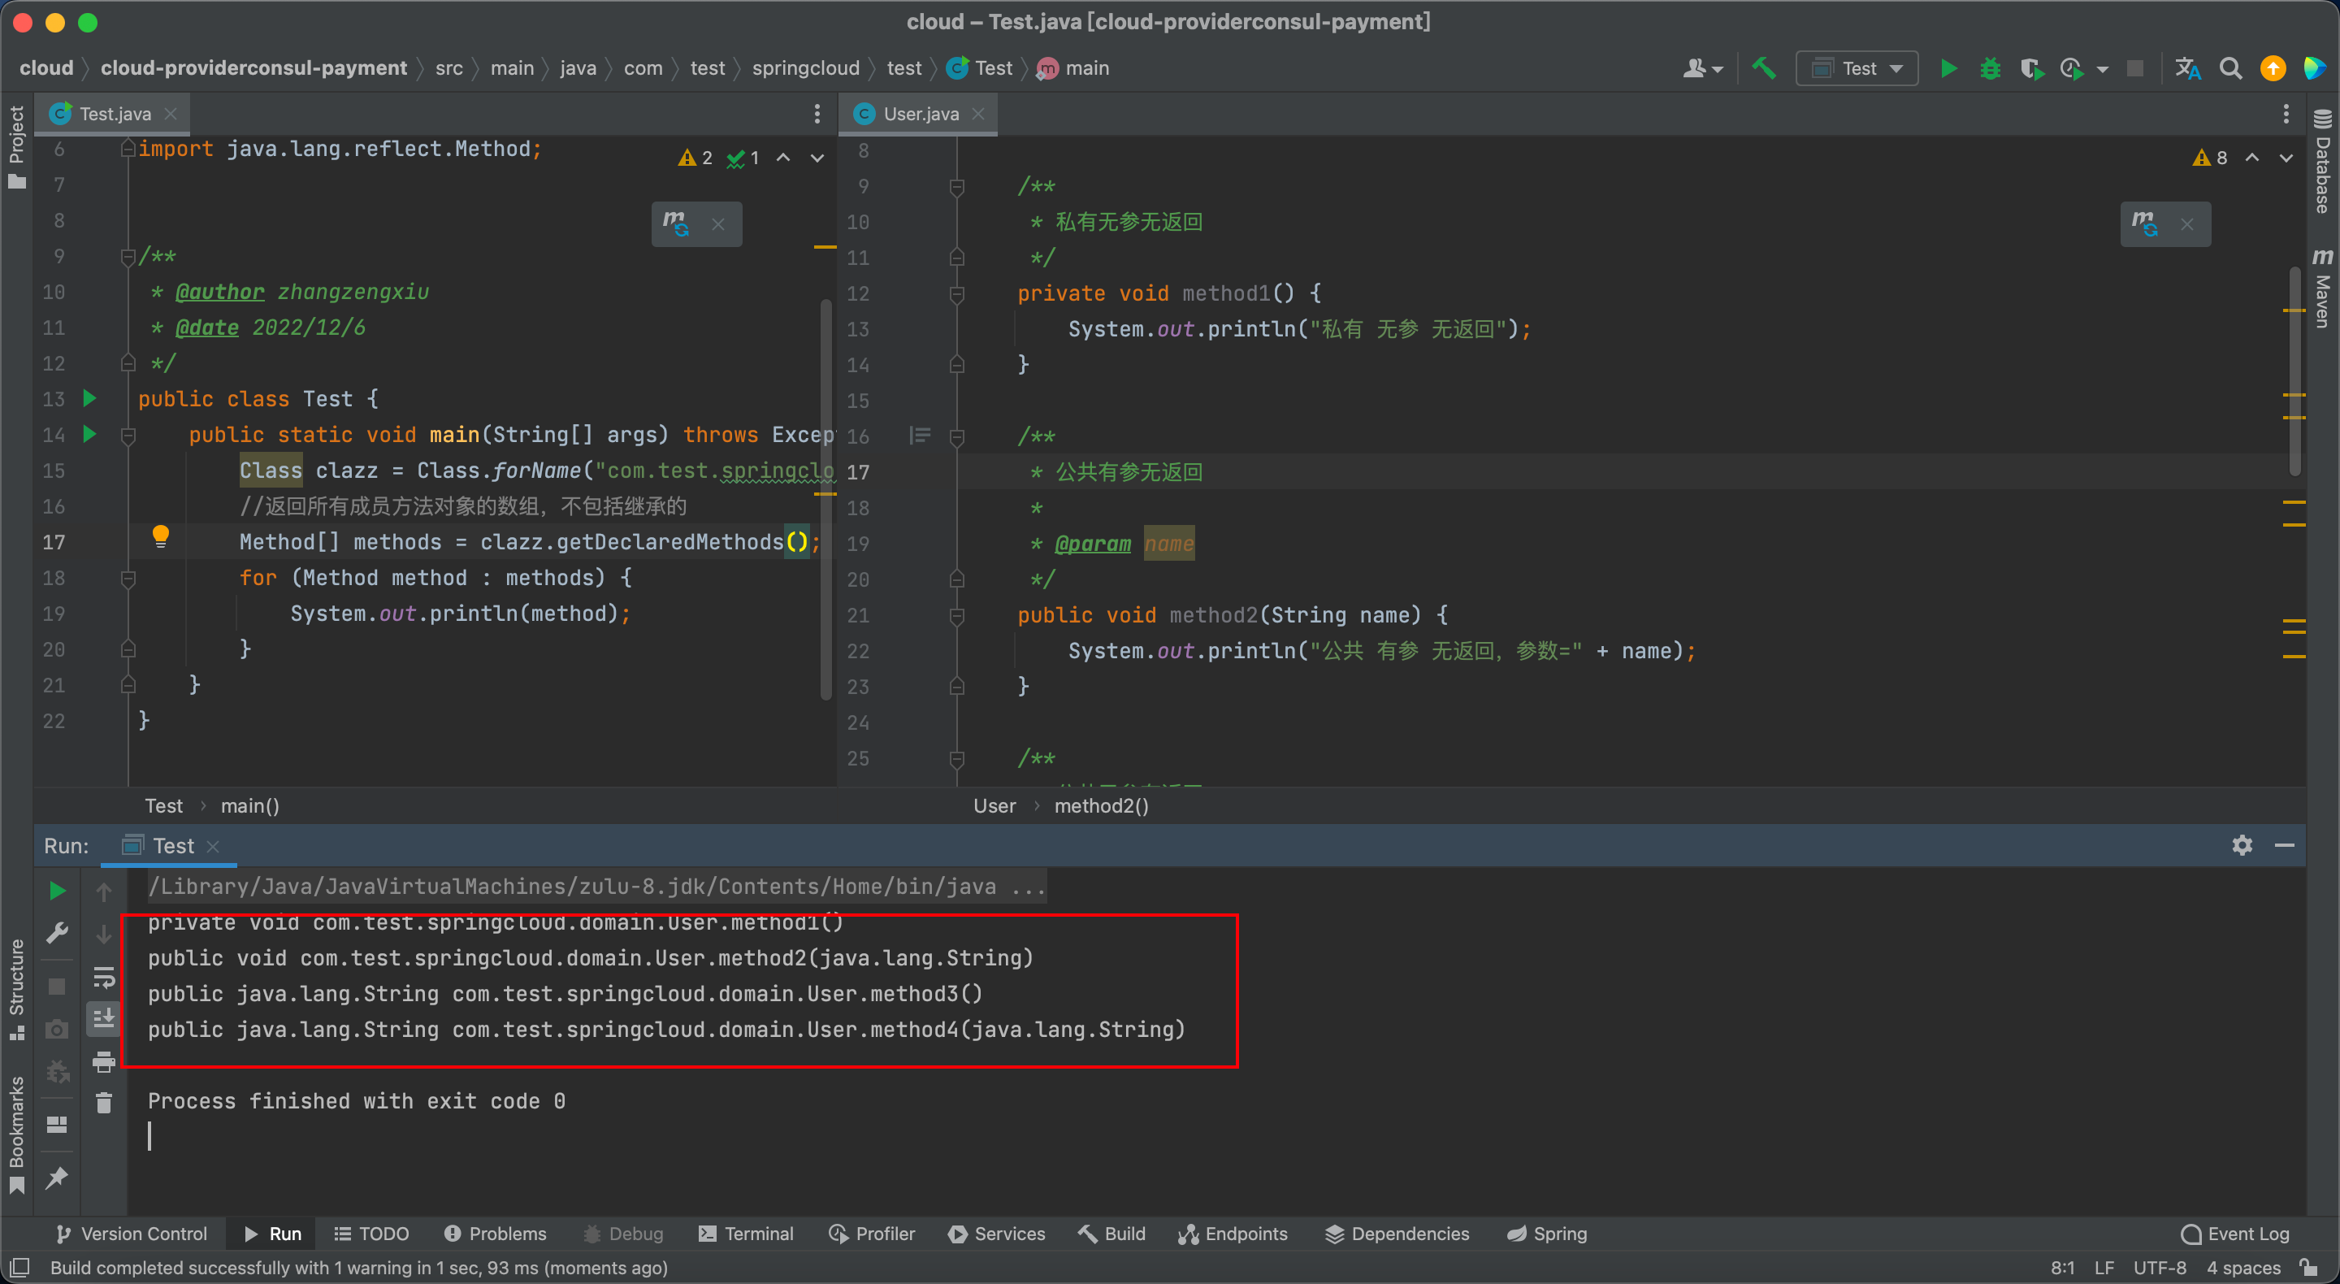Collapse method1 fold at line 12 in User.java
Viewport: 2340px width, 1284px height.
click(956, 294)
